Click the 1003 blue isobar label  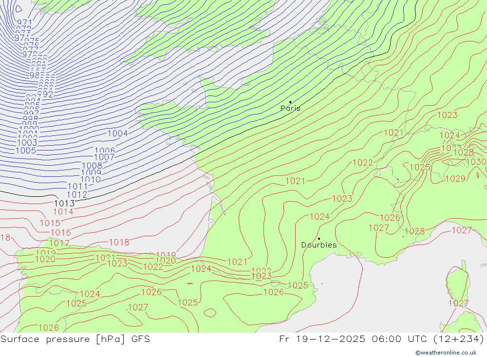[x=27, y=143]
